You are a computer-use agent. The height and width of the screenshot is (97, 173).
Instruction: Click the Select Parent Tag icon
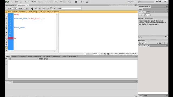(6, 33)
